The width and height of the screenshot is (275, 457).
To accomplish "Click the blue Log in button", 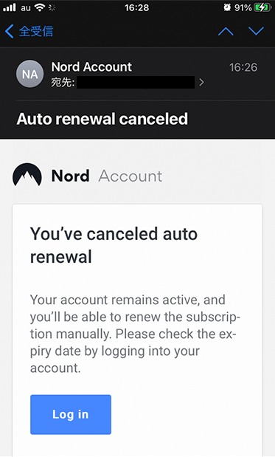I will click(71, 414).
